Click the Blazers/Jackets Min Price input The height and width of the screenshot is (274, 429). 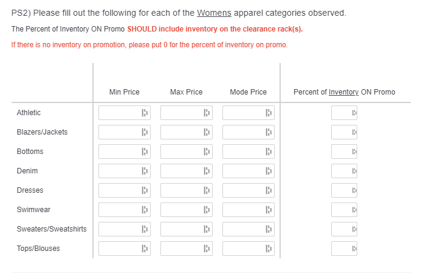click(118, 132)
